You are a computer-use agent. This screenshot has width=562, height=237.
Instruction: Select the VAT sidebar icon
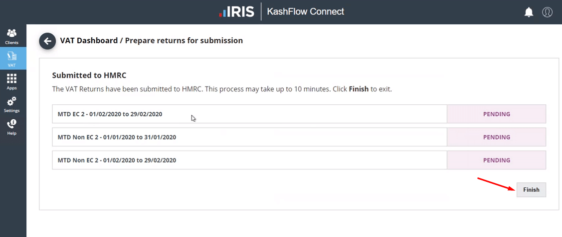(x=11, y=56)
